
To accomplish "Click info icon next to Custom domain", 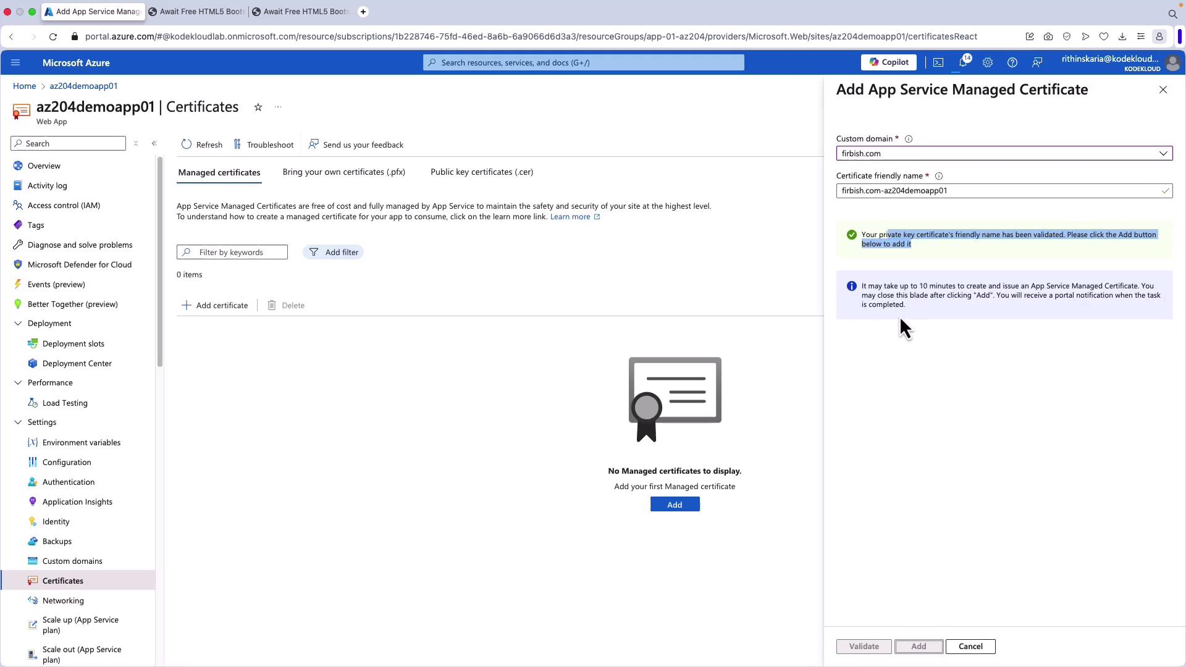I will [909, 139].
